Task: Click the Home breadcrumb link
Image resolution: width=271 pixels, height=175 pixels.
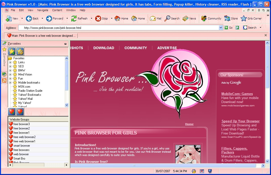Action: [x=189, y=124]
